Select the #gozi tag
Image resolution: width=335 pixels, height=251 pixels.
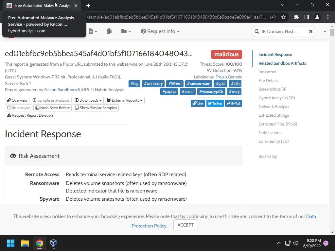[x=220, y=84]
